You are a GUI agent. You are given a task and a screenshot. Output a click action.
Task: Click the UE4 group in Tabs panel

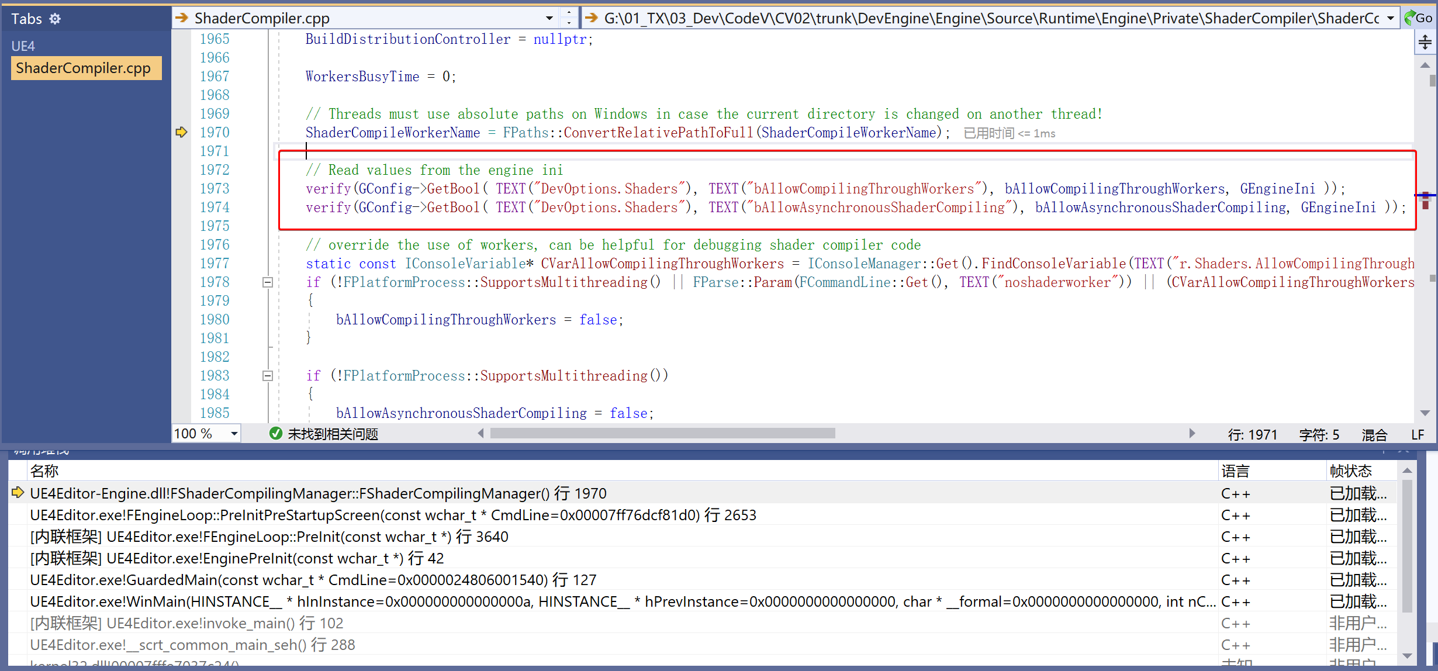(23, 46)
